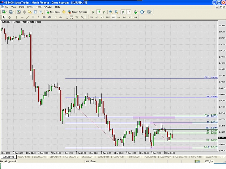Open the Periods clock icon

142,12
